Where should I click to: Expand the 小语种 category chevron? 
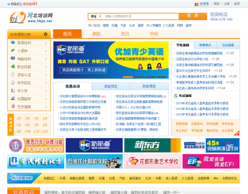pyautogui.click(x=46, y=51)
